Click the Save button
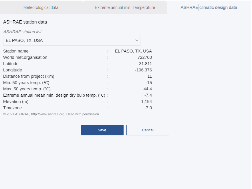Viewport: 252px width, 189px height. tap(102, 130)
